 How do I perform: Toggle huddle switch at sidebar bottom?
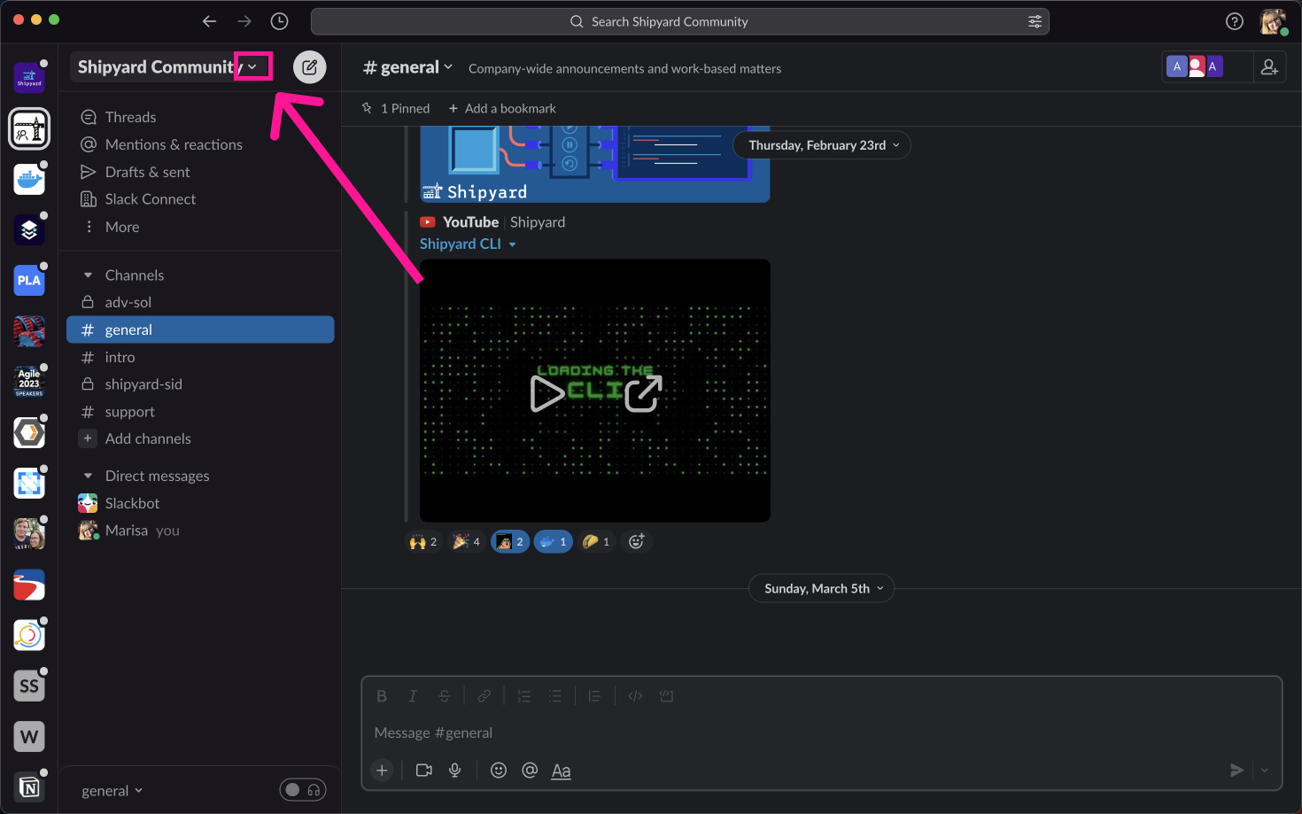click(303, 790)
